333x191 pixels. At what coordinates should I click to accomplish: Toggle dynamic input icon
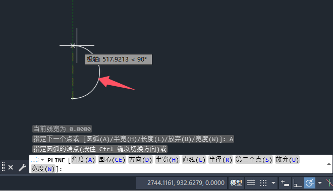tap(285, 183)
